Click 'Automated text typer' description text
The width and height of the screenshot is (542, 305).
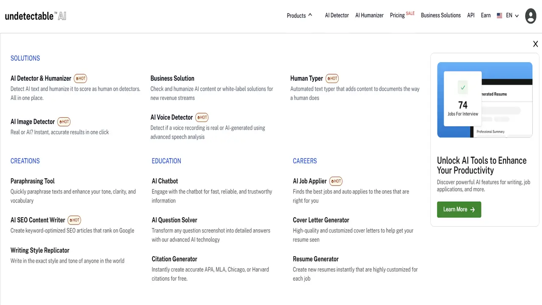pos(355,93)
